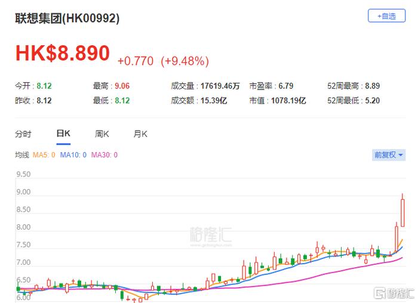Open the 月K chart tab

pos(140,134)
